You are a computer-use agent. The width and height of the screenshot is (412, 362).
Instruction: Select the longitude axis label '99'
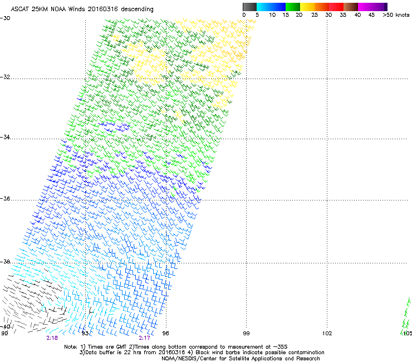(x=246, y=334)
